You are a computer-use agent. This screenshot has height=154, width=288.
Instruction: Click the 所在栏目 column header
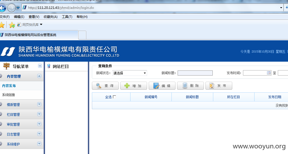pyautogui.click(x=234, y=97)
